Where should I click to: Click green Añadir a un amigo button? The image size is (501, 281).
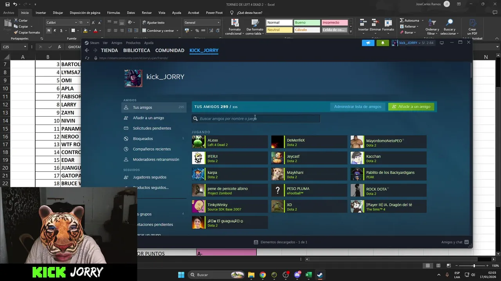coord(411,107)
